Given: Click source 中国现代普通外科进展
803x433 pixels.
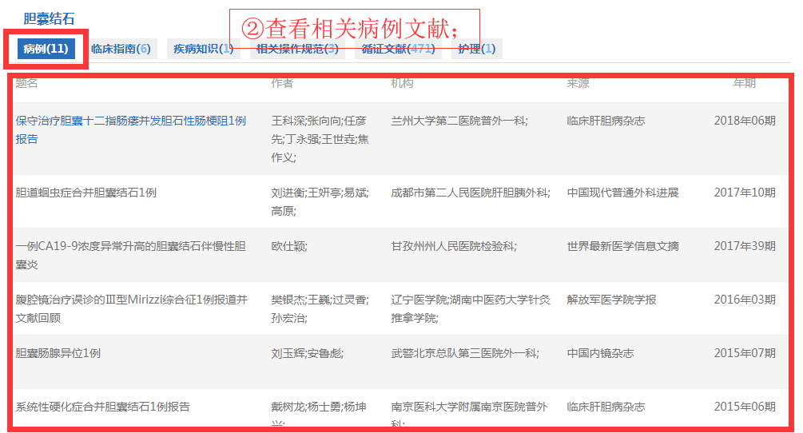Looking at the screenshot, I should coord(622,193).
